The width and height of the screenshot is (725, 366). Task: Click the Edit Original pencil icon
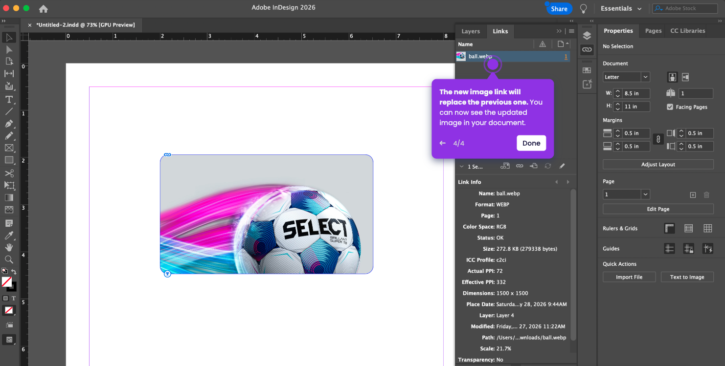point(562,166)
